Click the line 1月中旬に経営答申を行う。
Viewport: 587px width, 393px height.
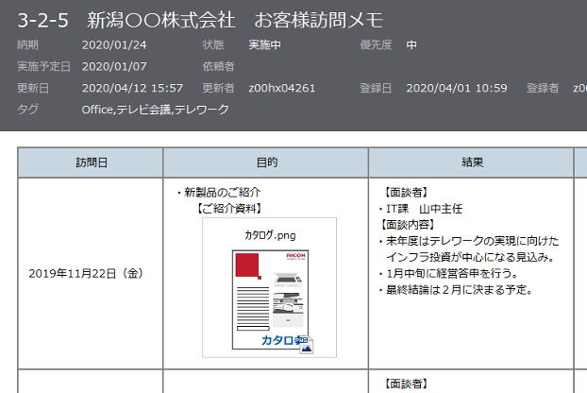(449, 273)
